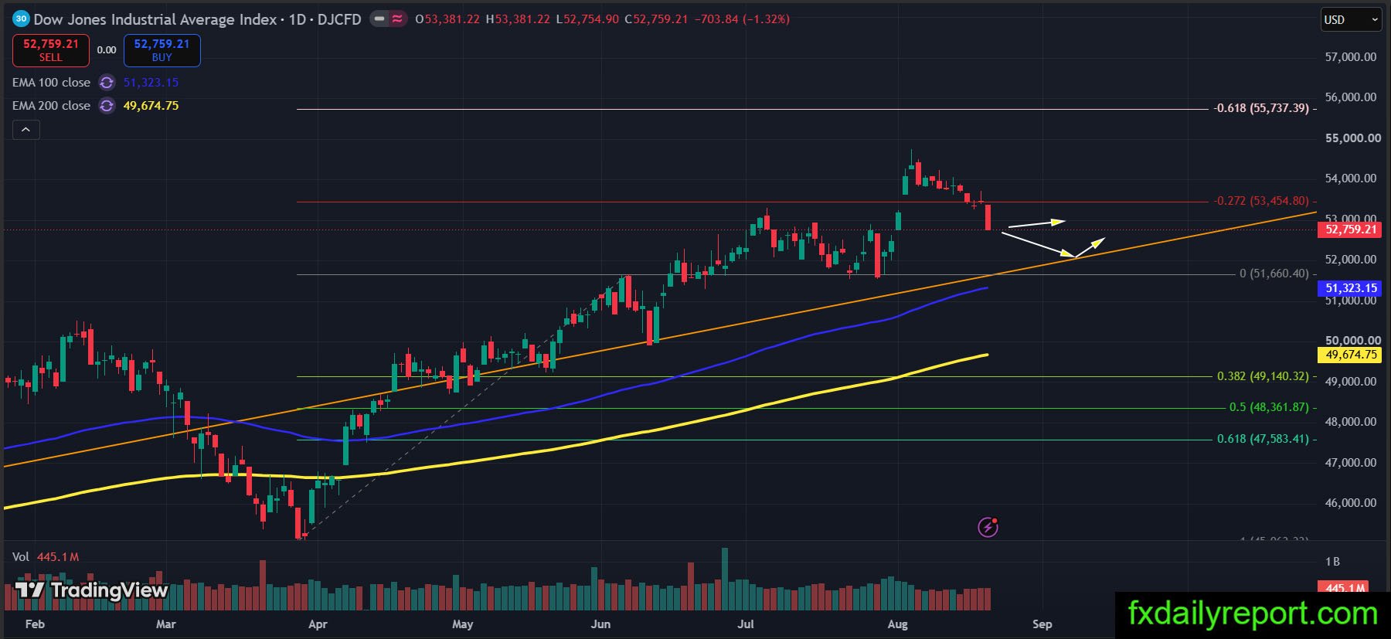Click the yellow EMA 200 price tag 49,674.75
Viewport: 1391px width, 639px height.
(x=1351, y=355)
